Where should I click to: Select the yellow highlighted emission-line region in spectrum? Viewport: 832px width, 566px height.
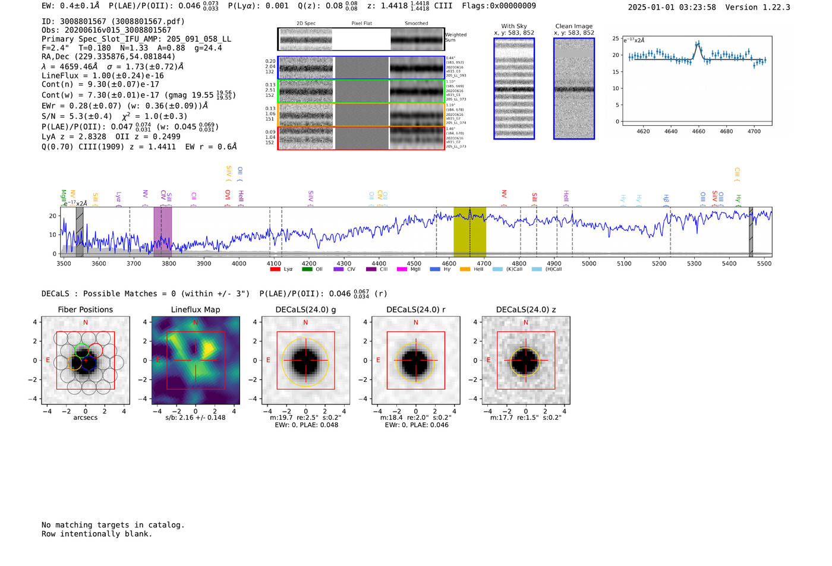point(469,232)
